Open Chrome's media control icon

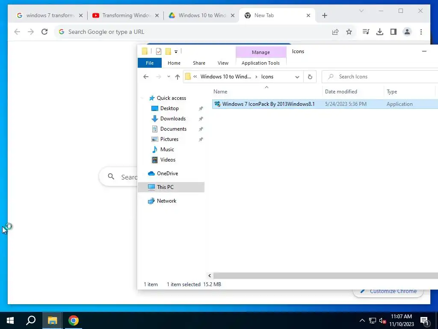coord(366,32)
